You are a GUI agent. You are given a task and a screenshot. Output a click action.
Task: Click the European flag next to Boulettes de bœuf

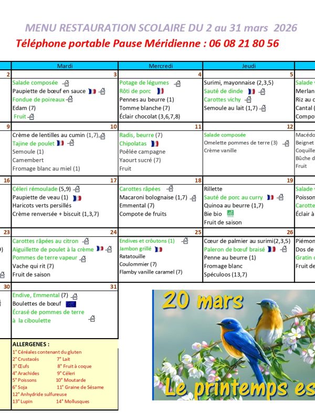click(71, 304)
